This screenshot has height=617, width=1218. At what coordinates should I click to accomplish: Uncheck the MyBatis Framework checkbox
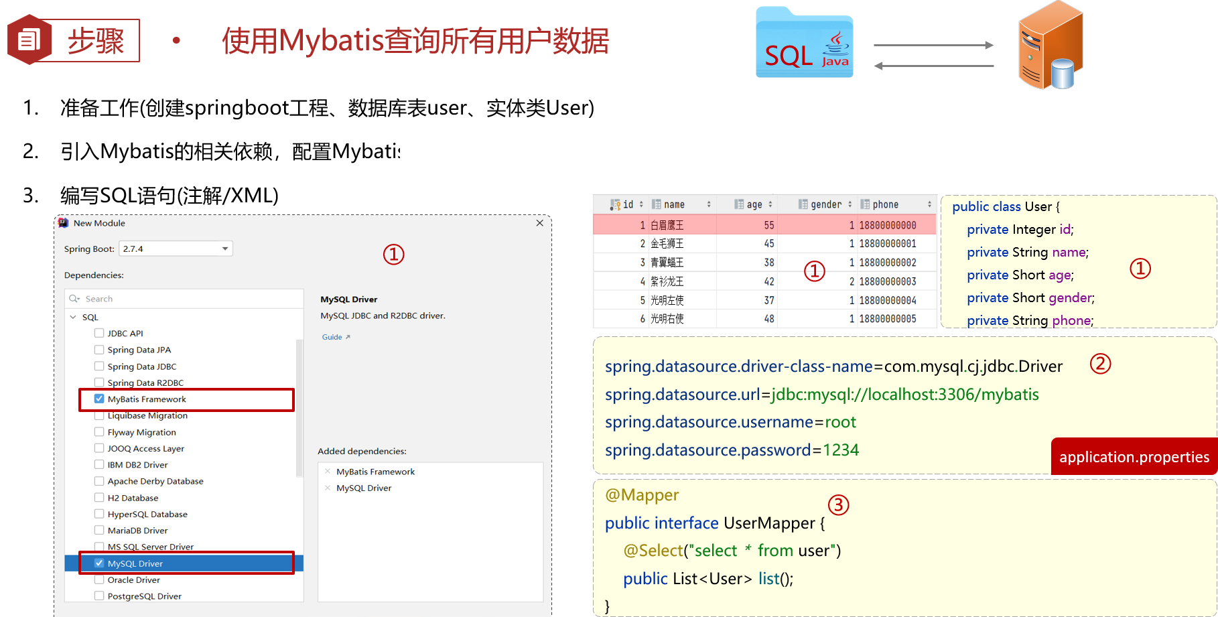[x=99, y=399]
